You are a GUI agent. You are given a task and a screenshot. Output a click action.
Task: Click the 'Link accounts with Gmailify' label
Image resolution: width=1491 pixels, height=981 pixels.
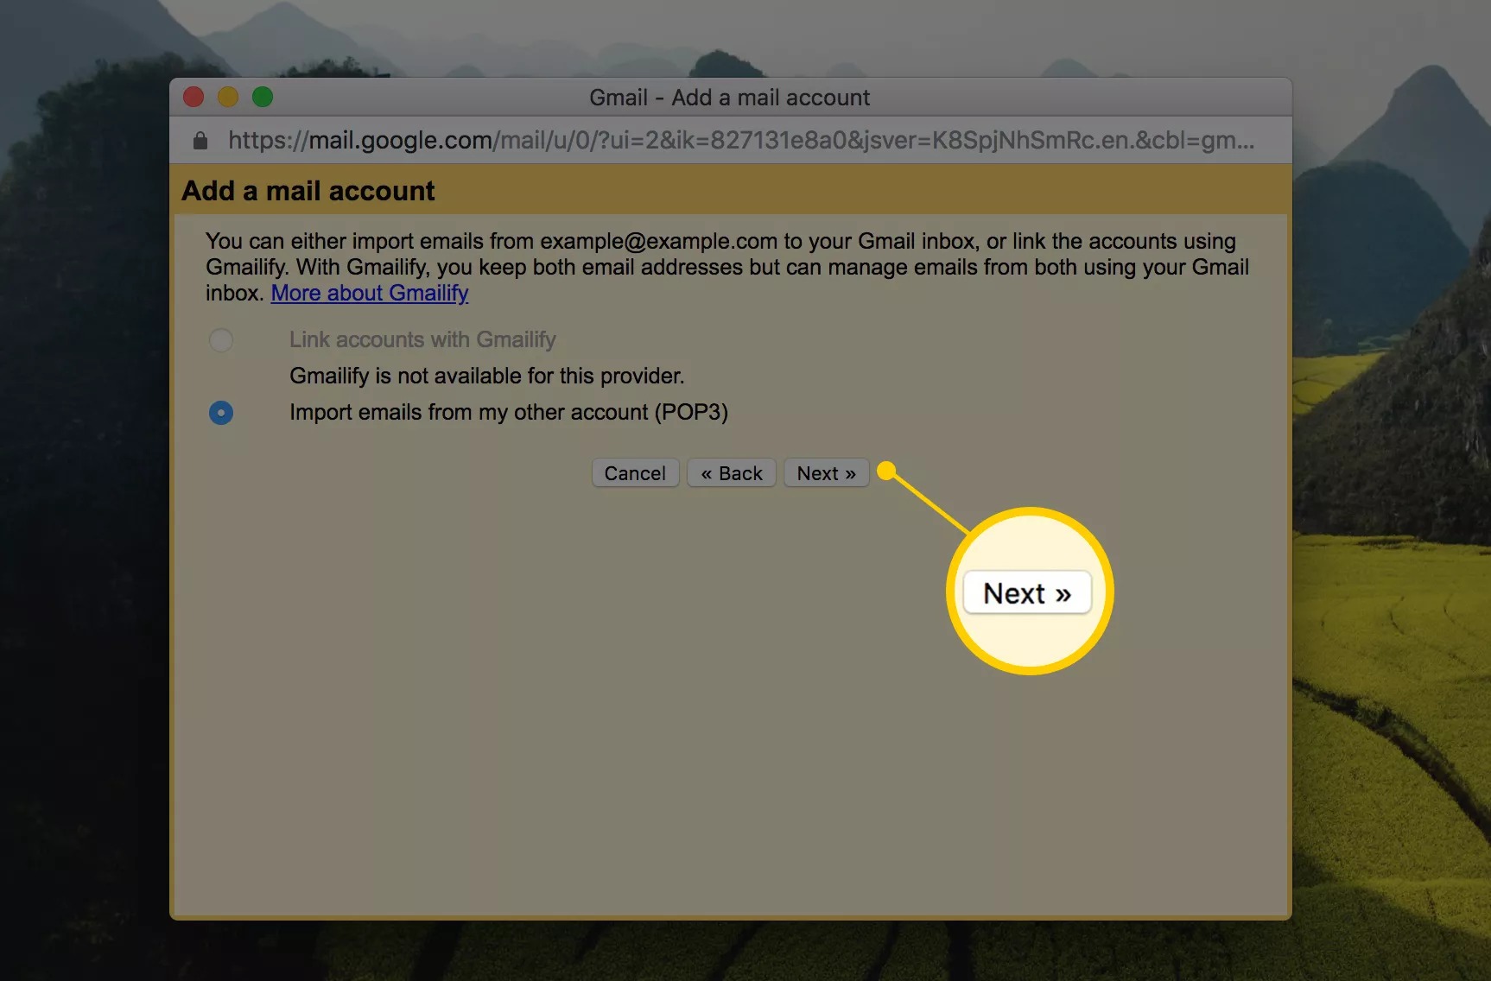[422, 339]
